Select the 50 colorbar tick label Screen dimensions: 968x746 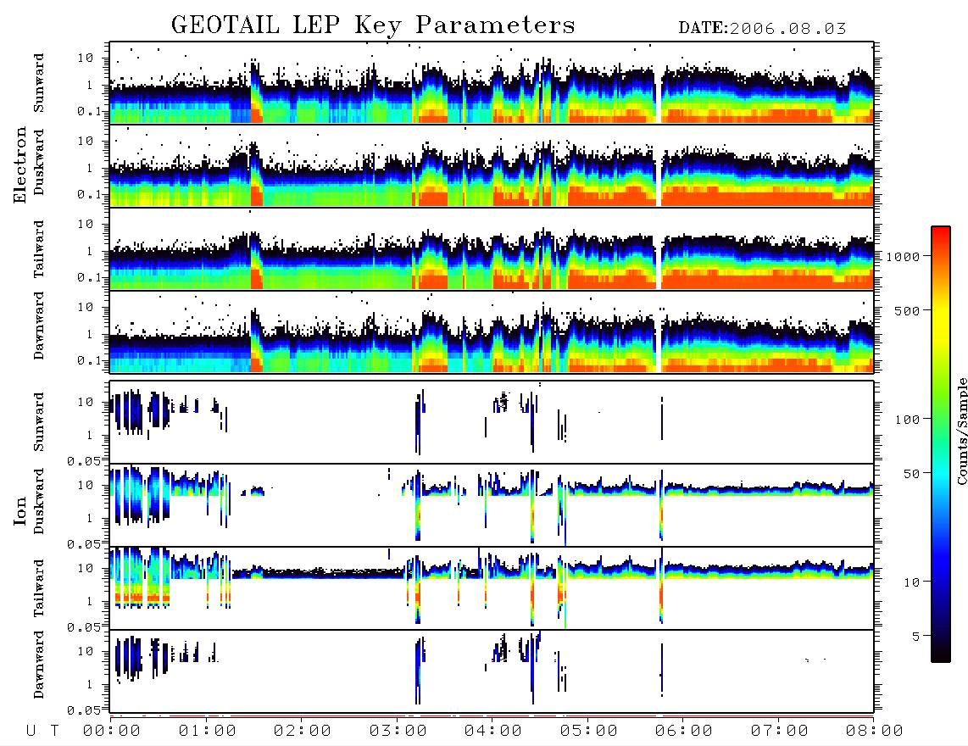[911, 474]
